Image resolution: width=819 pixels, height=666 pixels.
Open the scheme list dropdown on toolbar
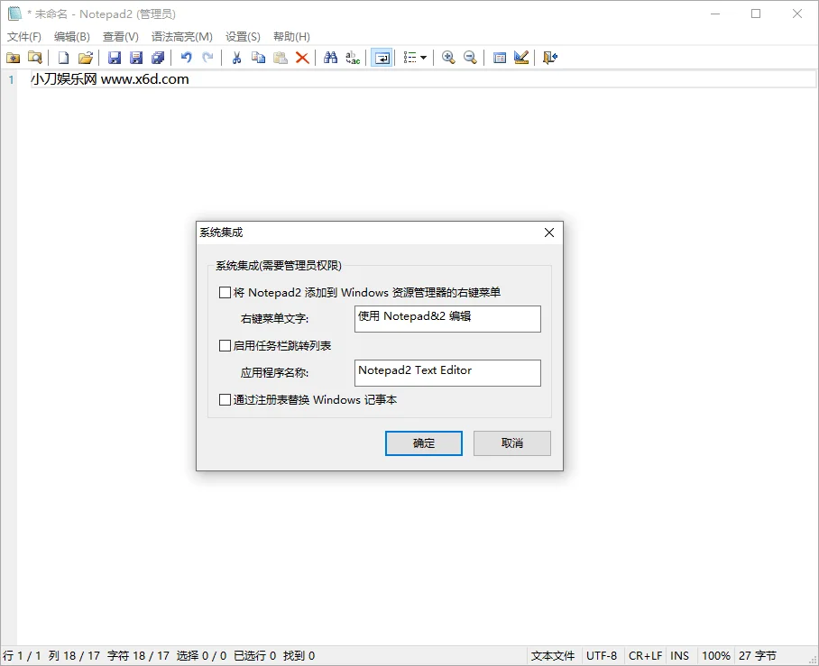click(421, 57)
